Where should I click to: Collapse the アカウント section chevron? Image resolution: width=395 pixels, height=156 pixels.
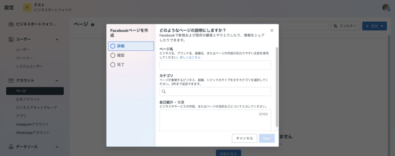click(x=57, y=80)
